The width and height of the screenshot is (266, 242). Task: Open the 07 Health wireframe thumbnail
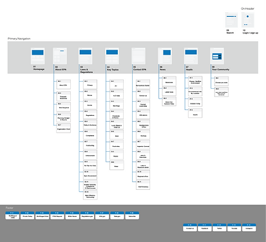pos(191,56)
